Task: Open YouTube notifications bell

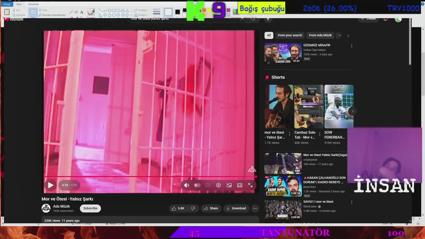Action: click(x=385, y=19)
